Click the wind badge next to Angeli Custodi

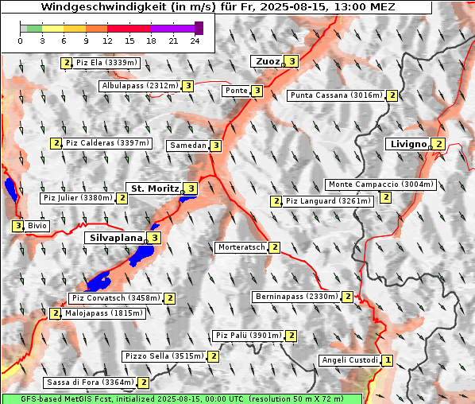[388, 360]
